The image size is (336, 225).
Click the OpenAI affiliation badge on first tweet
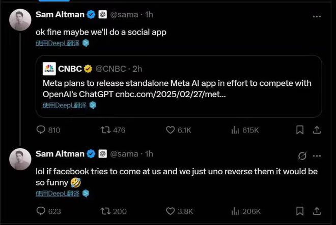click(102, 15)
